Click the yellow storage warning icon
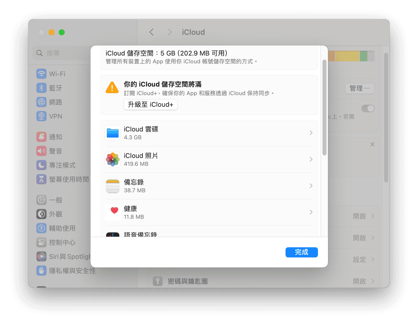 pos(112,88)
